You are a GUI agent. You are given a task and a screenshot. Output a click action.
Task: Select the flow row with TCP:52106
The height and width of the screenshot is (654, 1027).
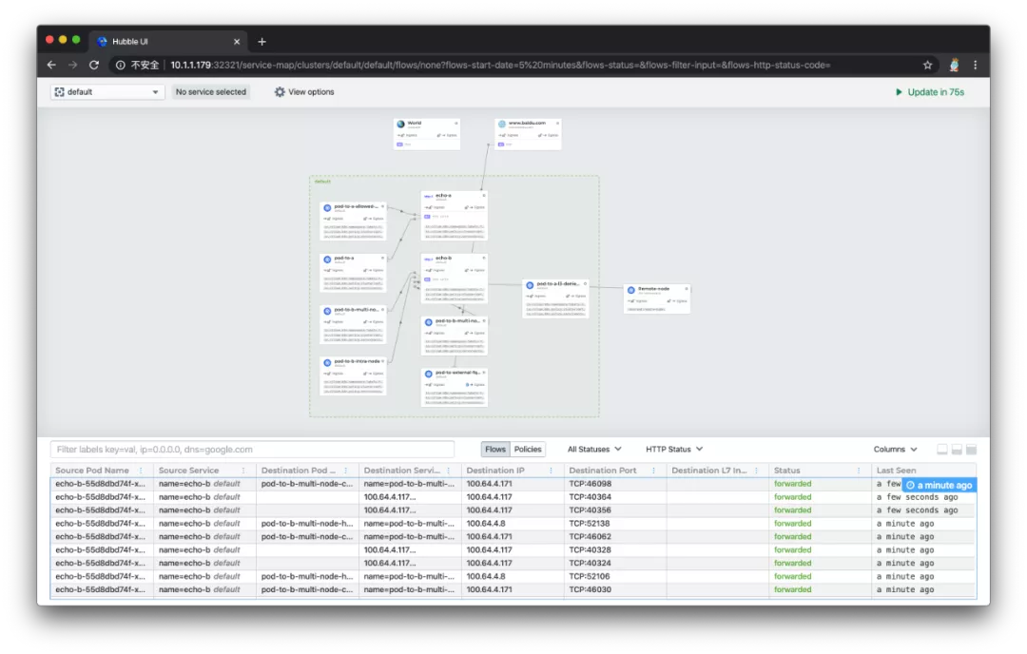(513, 576)
